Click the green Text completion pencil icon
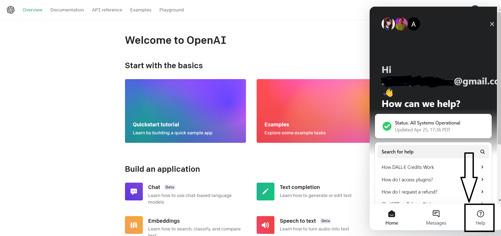This screenshot has height=236, width=501. [x=265, y=191]
